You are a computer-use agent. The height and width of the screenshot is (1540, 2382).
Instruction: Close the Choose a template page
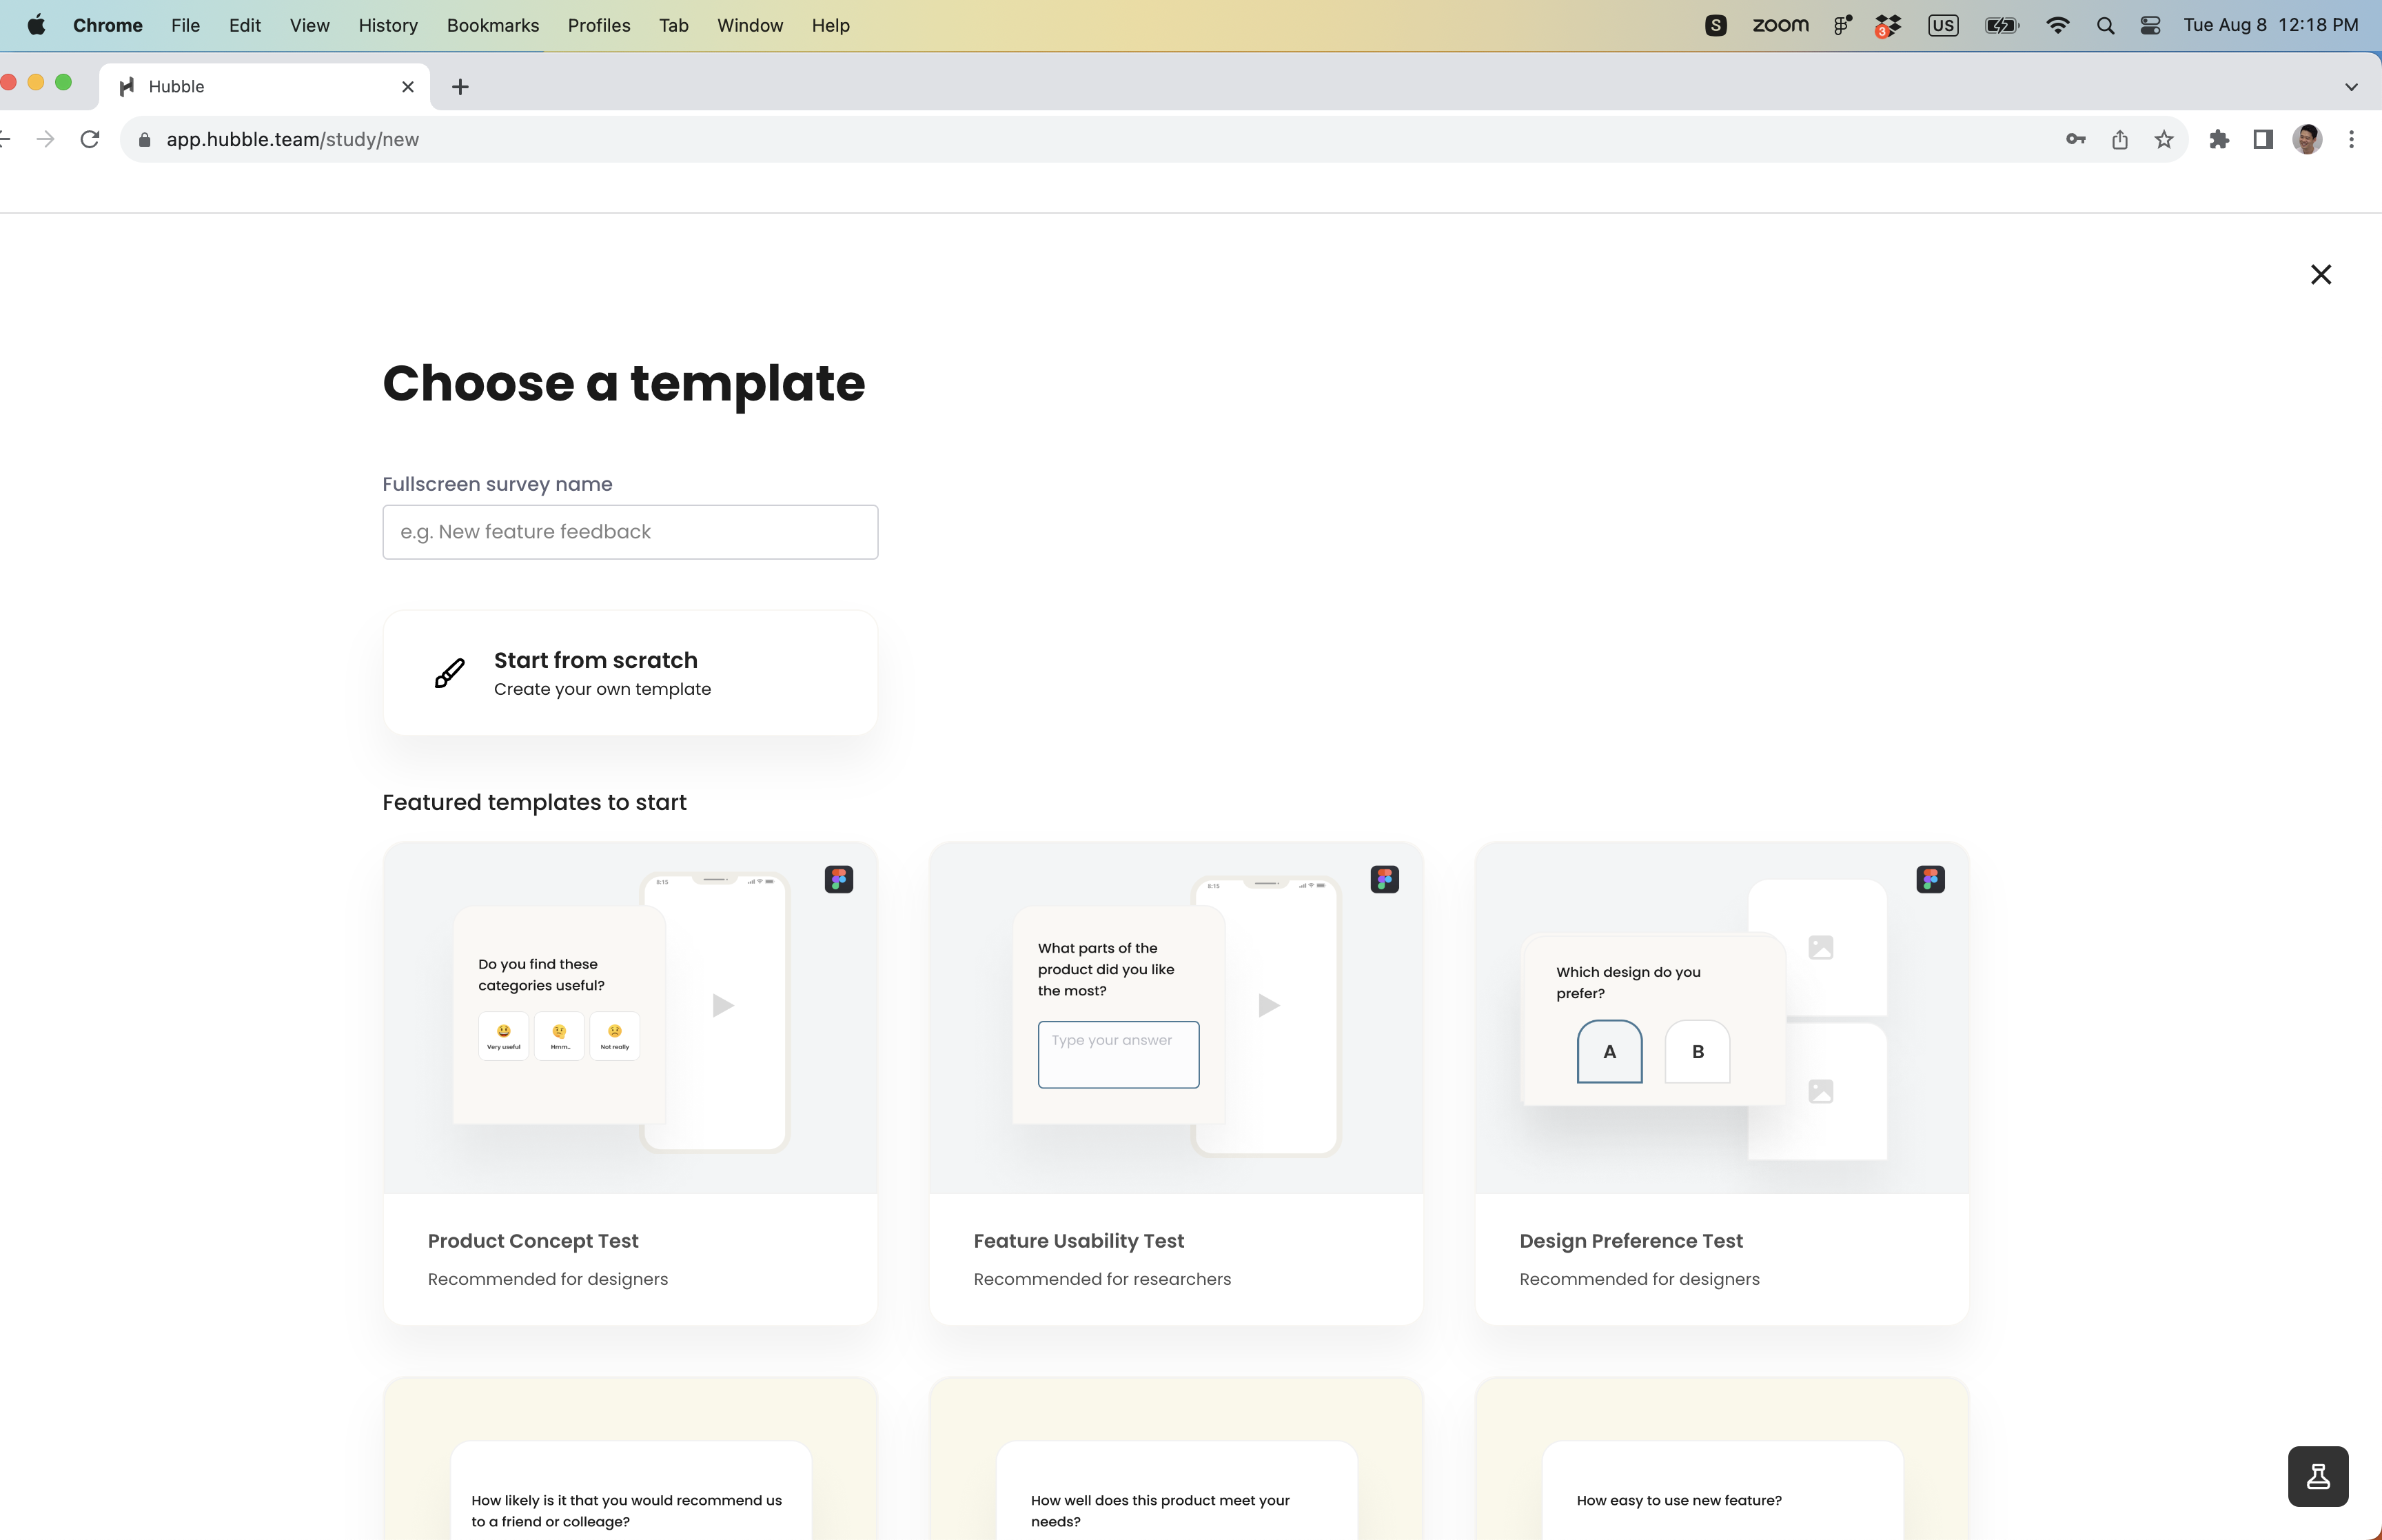tap(2320, 275)
